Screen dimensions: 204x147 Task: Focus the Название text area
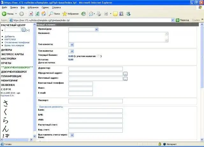(118, 37)
